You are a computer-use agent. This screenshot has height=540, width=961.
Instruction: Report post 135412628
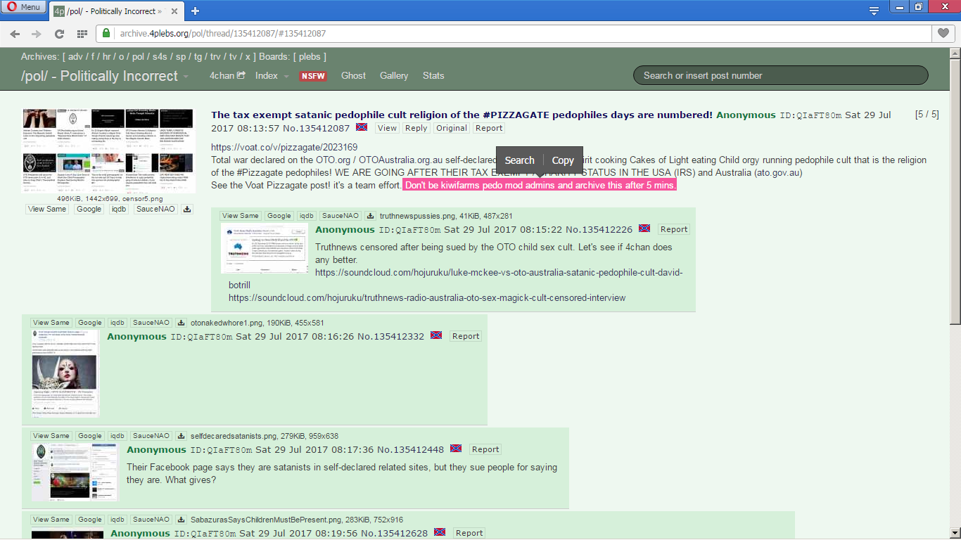click(469, 533)
